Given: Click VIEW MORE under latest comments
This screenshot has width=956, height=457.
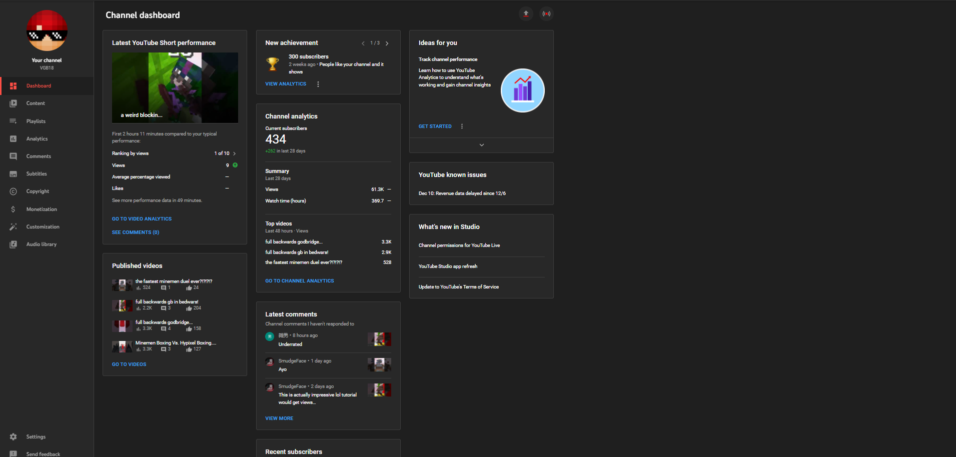Looking at the screenshot, I should (279, 418).
